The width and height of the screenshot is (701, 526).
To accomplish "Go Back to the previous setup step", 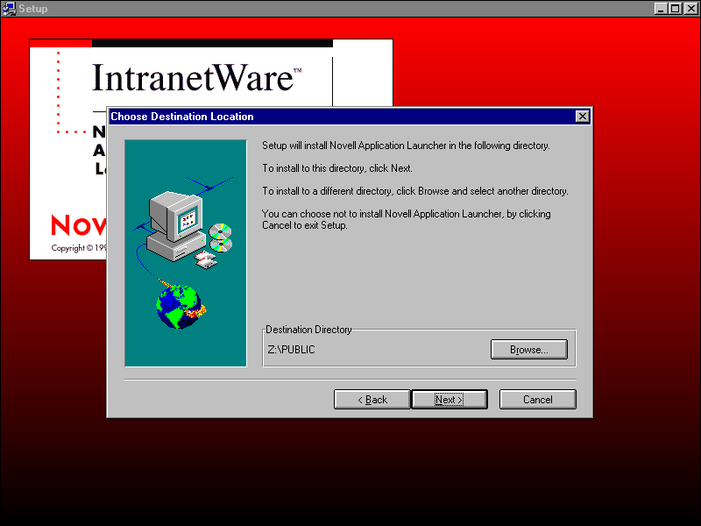I will tap(372, 400).
